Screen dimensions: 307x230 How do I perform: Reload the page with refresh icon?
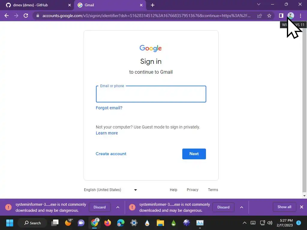click(x=26, y=16)
